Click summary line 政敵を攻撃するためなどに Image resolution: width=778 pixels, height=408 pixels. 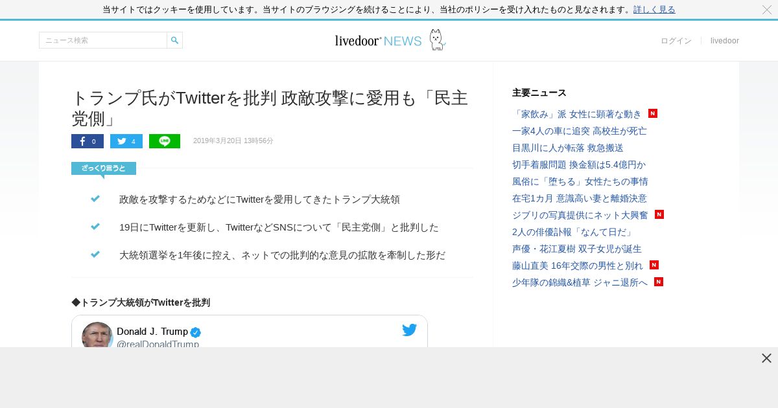click(x=259, y=199)
